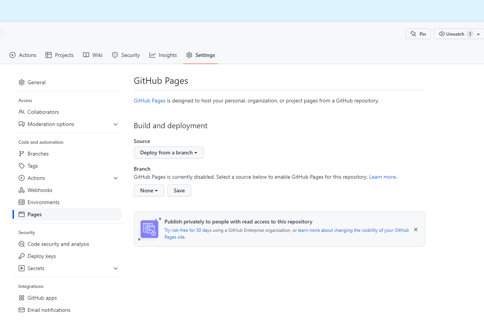The height and width of the screenshot is (327, 484).
Task: Open Environments settings
Action: 69,202
